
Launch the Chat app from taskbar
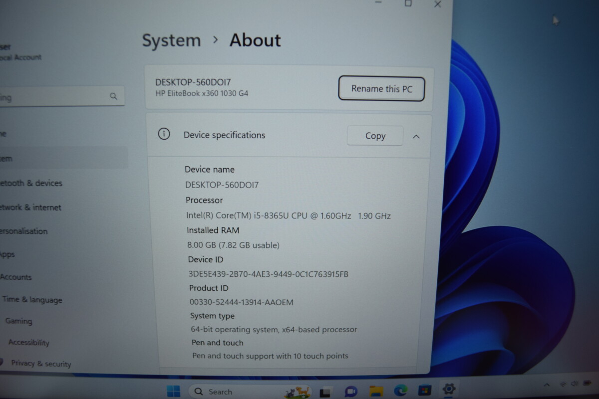(x=351, y=392)
